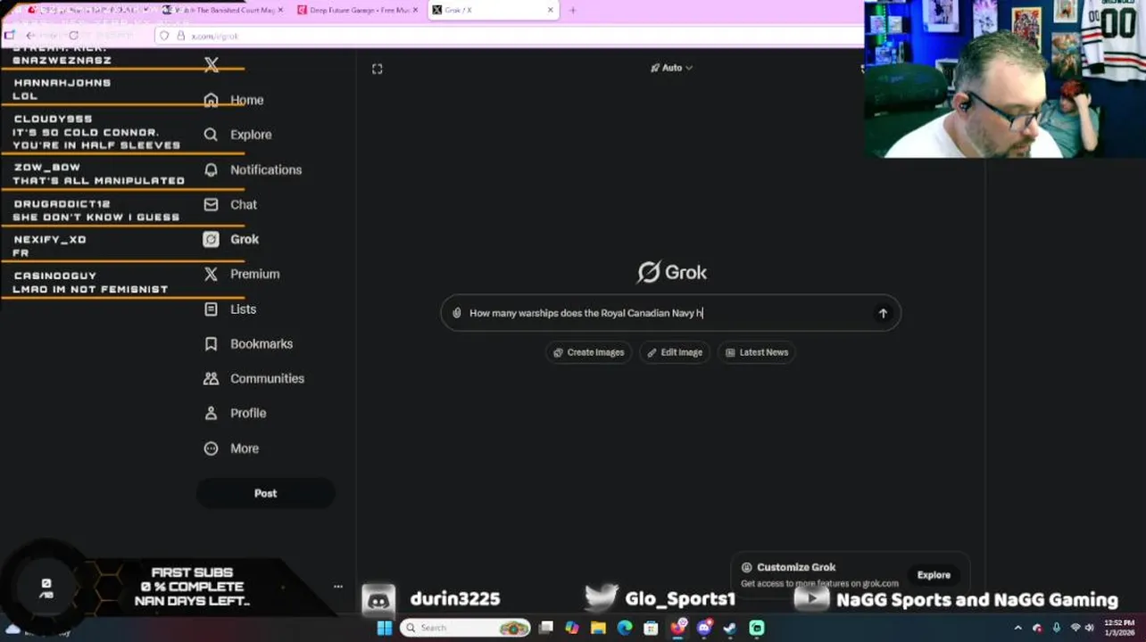The height and width of the screenshot is (642, 1146).
Task: Click the browser address bar
Action: point(509,36)
